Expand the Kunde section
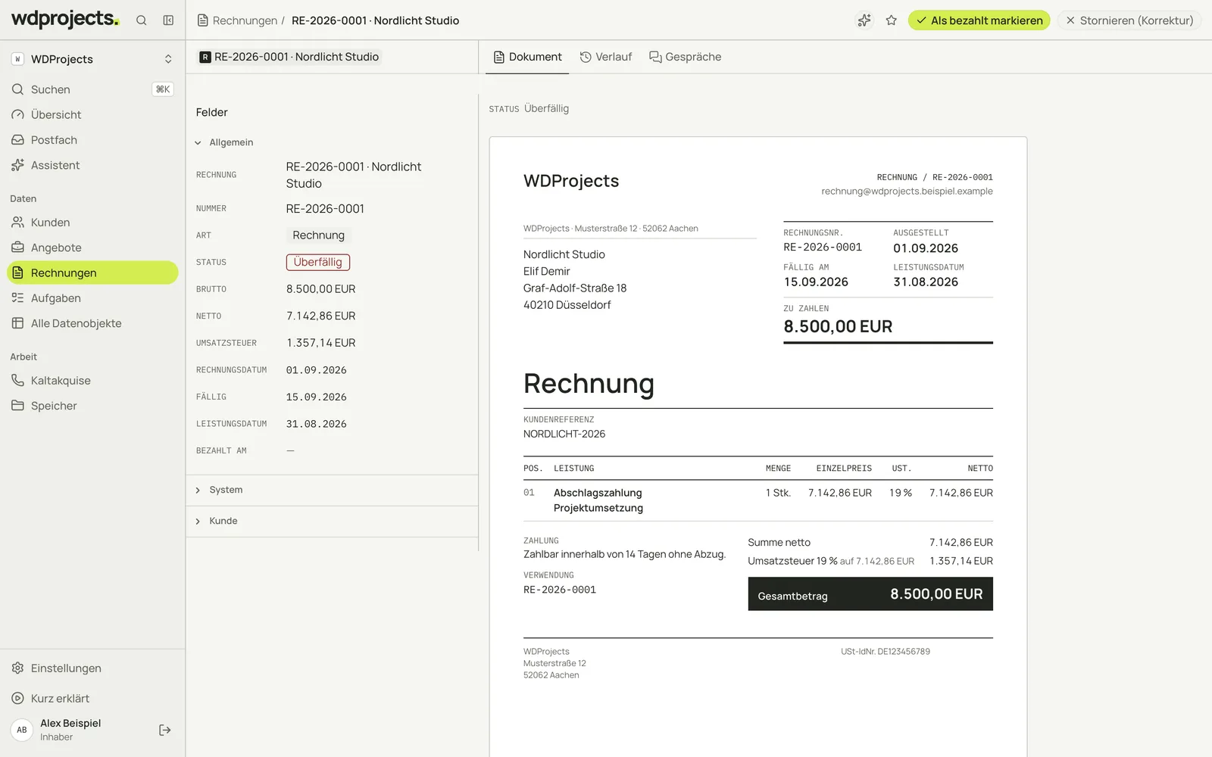The image size is (1212, 757). pyautogui.click(x=332, y=521)
